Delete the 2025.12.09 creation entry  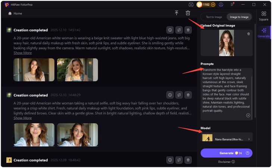click(188, 160)
